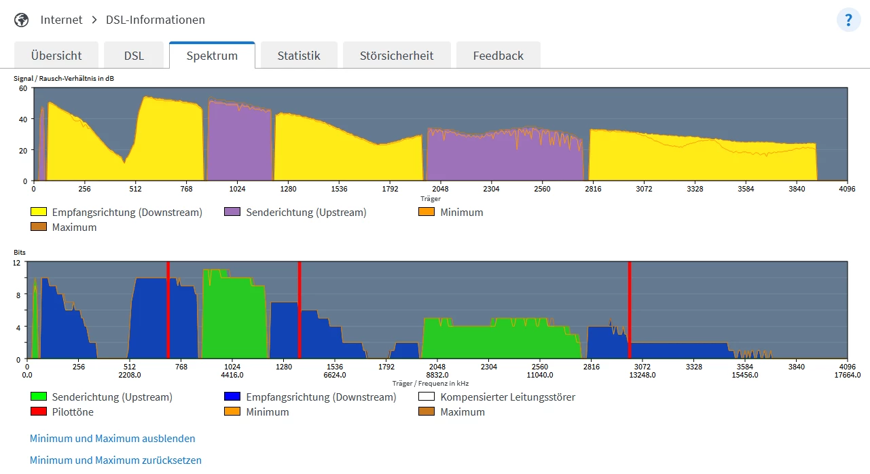Click 'Signal / Rausch-Verhältnis in dB' label
This screenshot has width=870, height=474.
click(64, 79)
